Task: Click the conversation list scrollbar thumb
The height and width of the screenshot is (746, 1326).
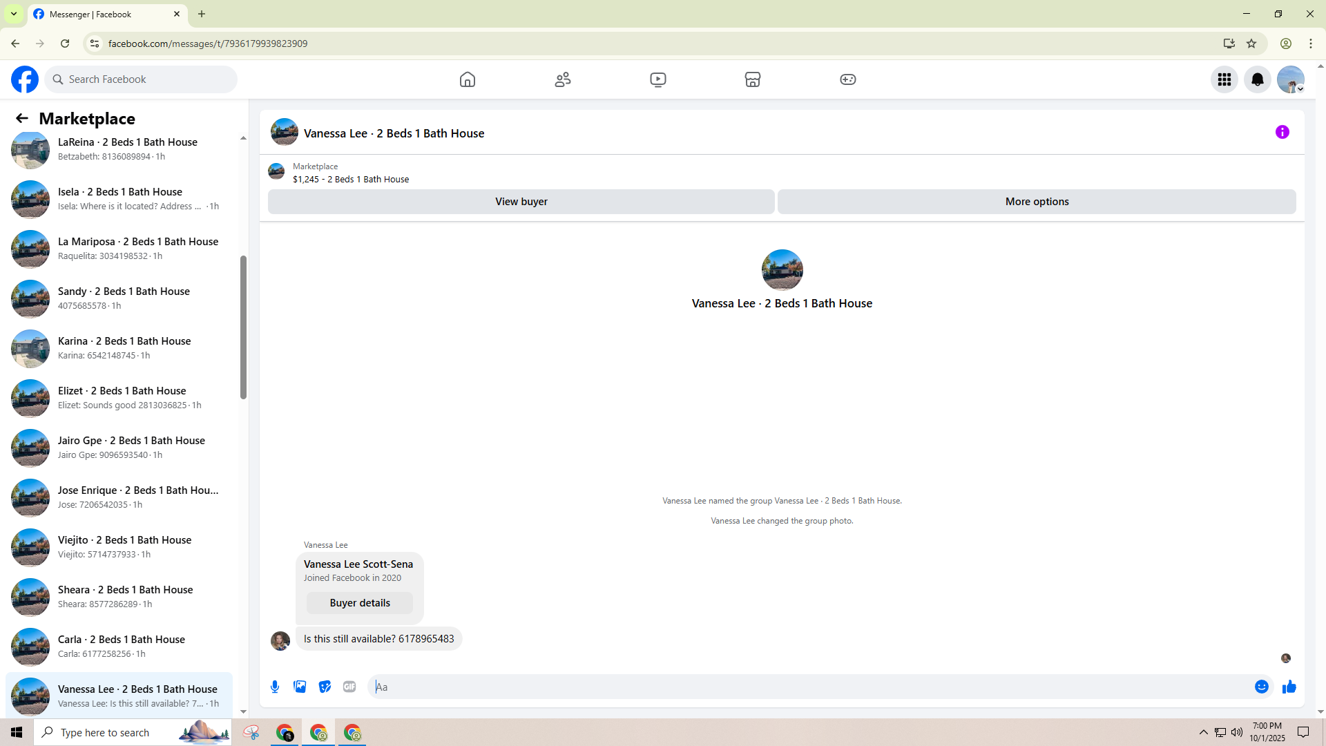Action: click(x=243, y=327)
